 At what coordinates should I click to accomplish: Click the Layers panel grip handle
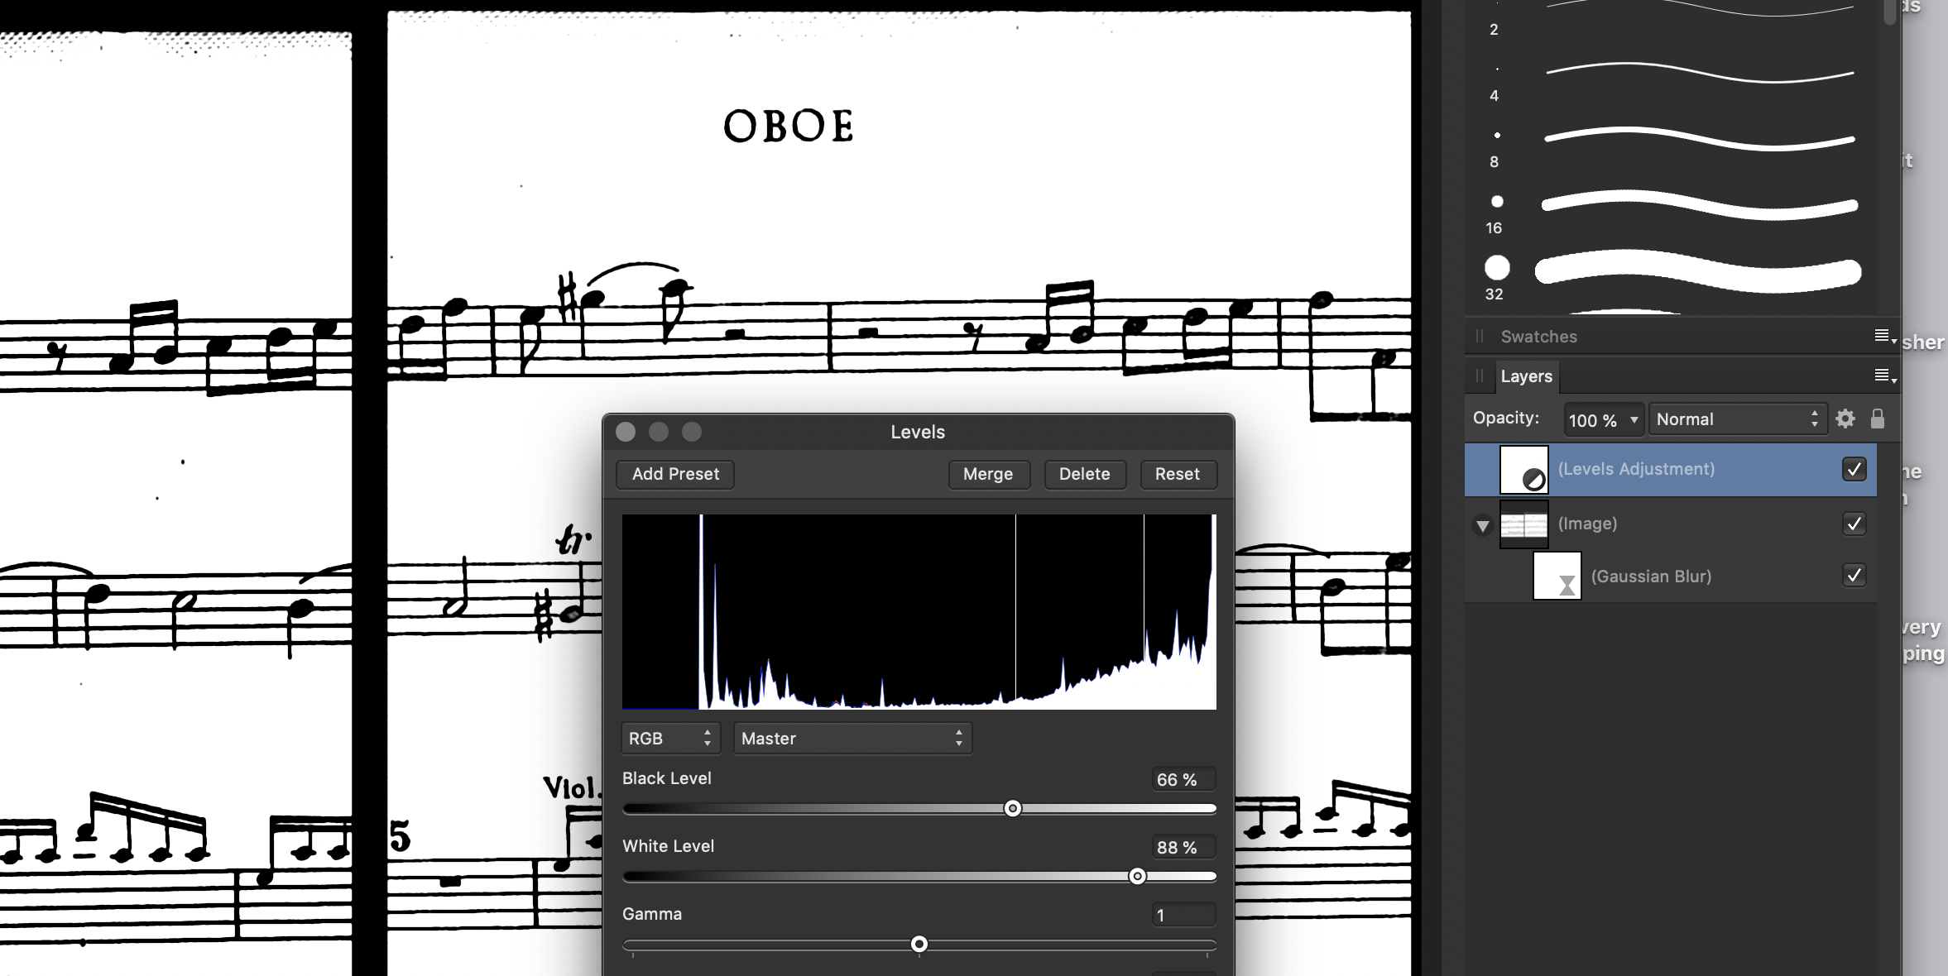click(1480, 376)
